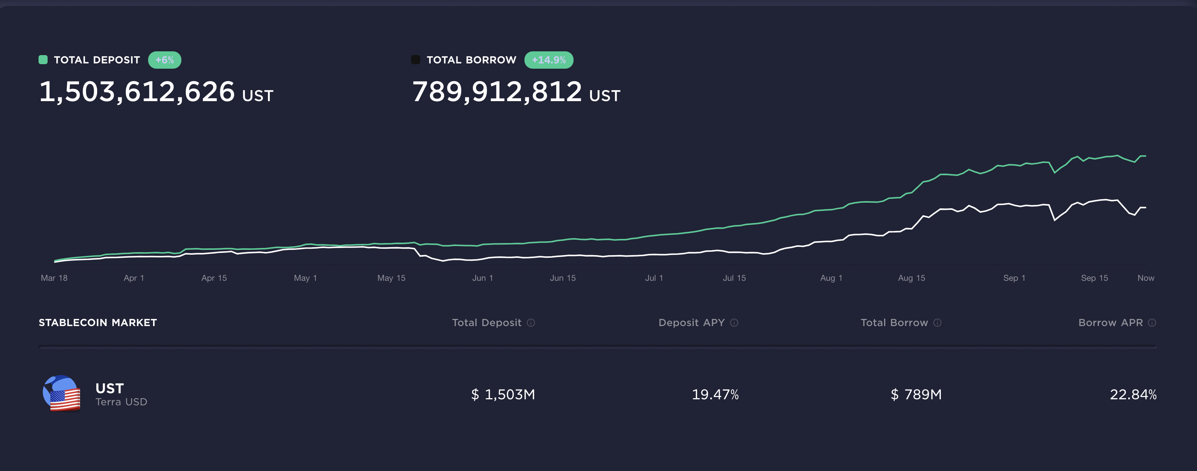This screenshot has height=471, width=1197.
Task: Click the Borrow APR column header
Action: pyautogui.click(x=1110, y=323)
